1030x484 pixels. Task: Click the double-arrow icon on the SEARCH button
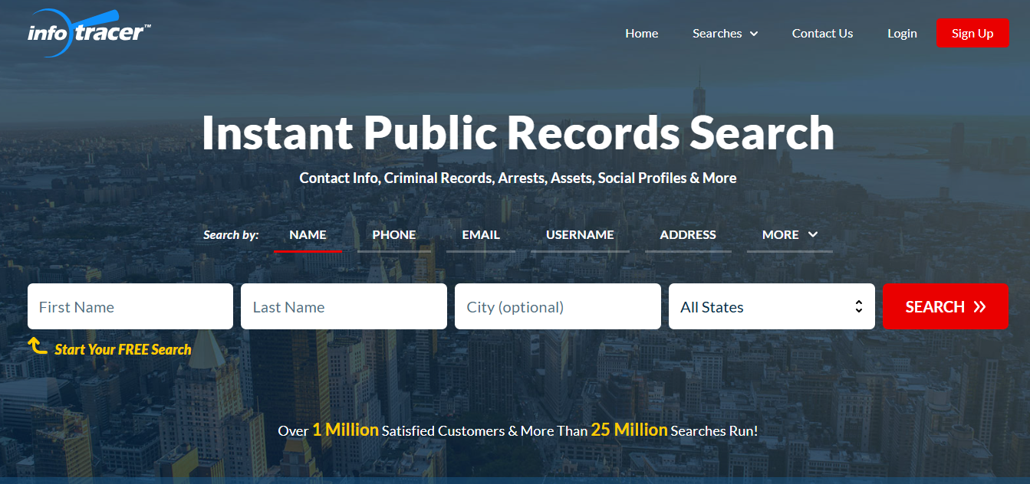click(979, 307)
